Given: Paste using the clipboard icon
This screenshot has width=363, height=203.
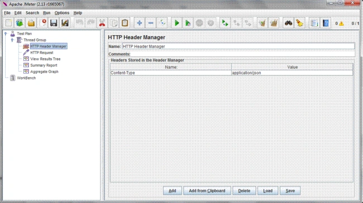Looking at the screenshot, I should tap(125, 23).
